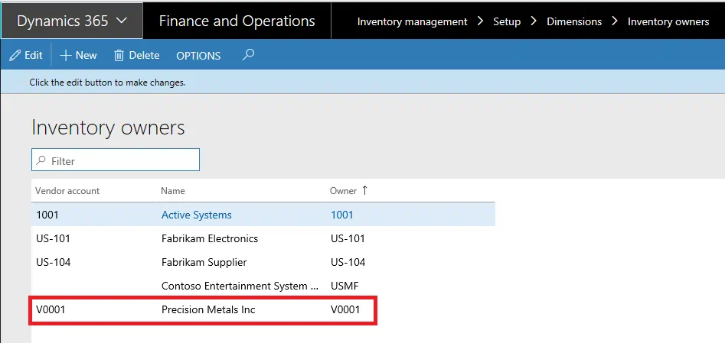This screenshot has height=343, width=725.
Task: Click owner value 1001 link
Action: pos(342,215)
